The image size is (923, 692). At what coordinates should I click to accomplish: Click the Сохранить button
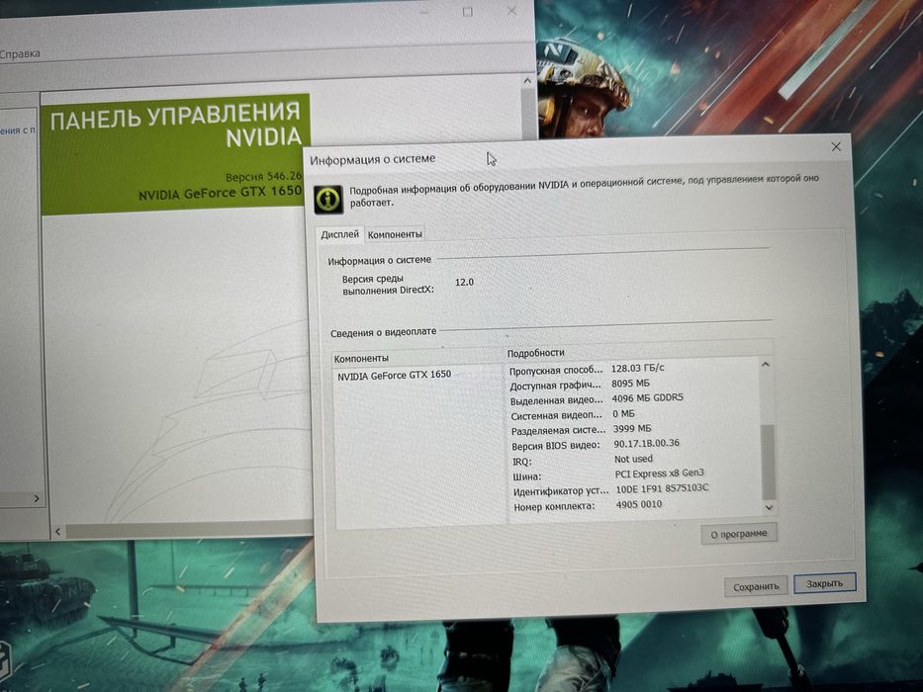point(756,586)
